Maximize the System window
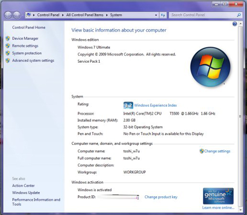The image size is (247, 215). [x=224, y=4]
